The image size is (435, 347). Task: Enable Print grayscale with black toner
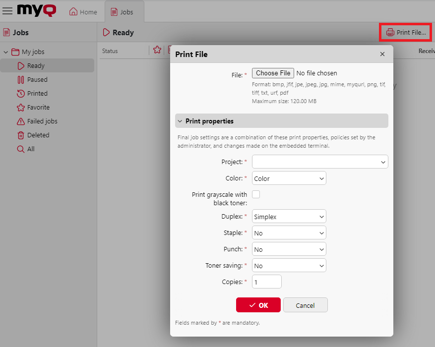point(255,194)
